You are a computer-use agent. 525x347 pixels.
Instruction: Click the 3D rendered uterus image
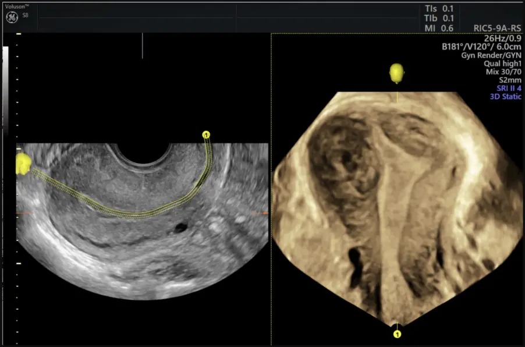click(x=397, y=208)
